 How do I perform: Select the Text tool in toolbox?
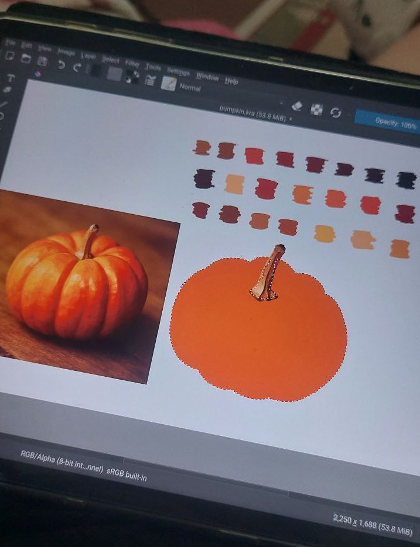point(11,78)
